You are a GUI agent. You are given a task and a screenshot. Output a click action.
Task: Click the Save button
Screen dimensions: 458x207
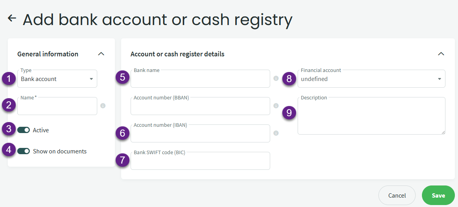(x=438, y=195)
